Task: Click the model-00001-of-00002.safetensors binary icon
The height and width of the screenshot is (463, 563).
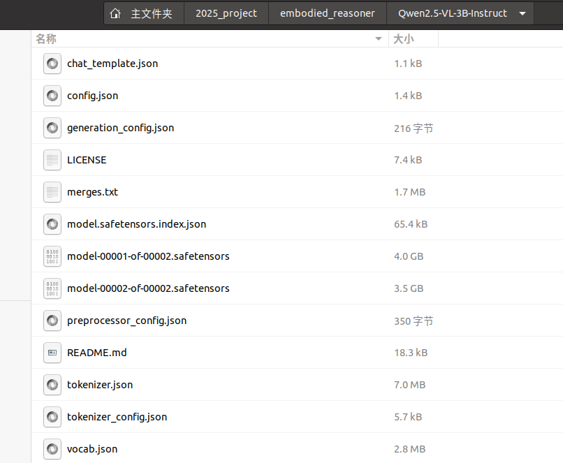Action: pyautogui.click(x=52, y=256)
